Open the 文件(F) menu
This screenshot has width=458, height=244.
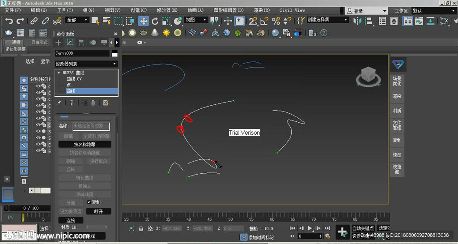[13, 10]
